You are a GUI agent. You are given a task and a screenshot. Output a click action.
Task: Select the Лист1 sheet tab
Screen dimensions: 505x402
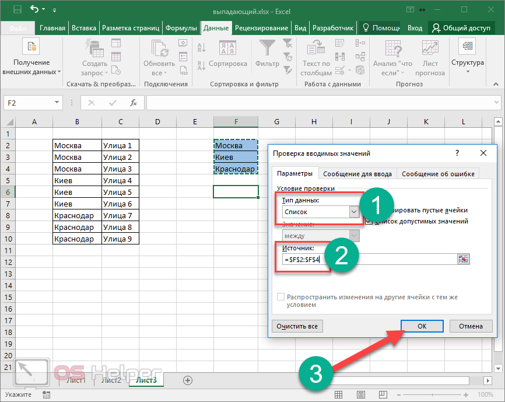[x=76, y=380]
